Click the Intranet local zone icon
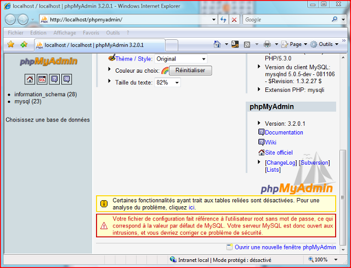351x268 pixels. click(x=173, y=259)
